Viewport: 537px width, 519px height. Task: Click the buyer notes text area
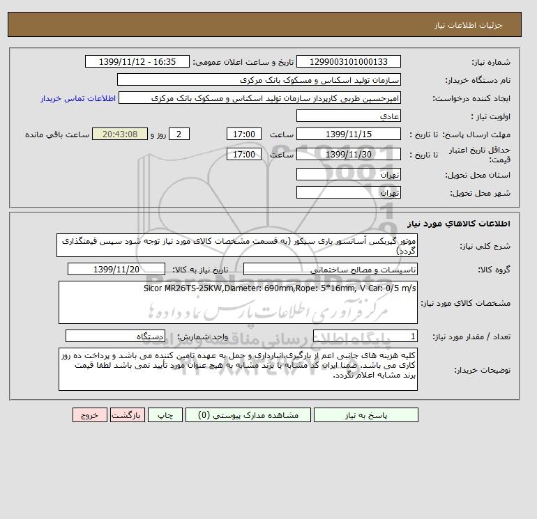click(238, 369)
